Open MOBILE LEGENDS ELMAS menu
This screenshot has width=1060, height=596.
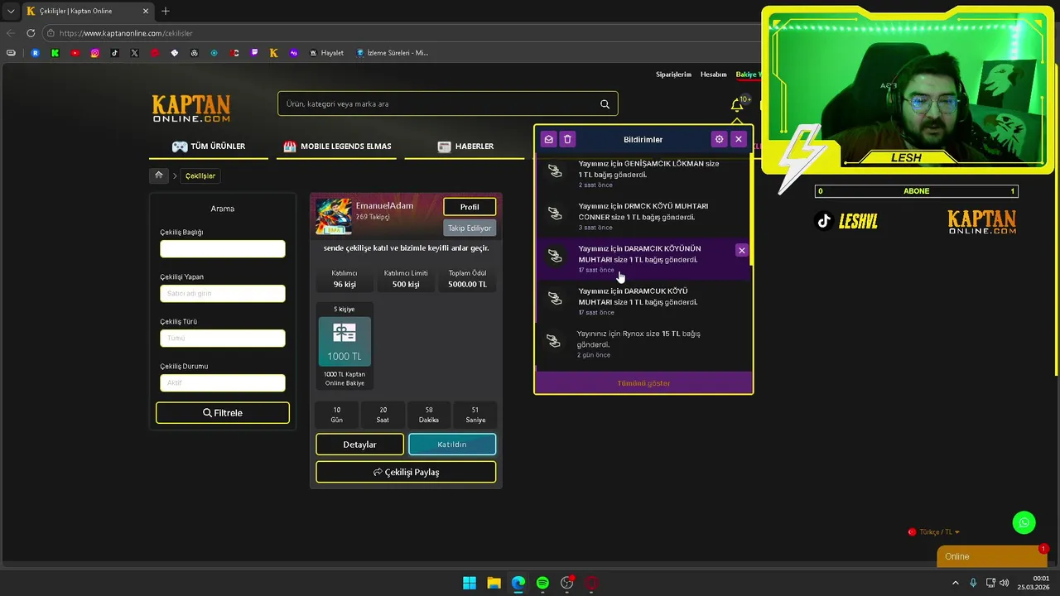coord(337,147)
